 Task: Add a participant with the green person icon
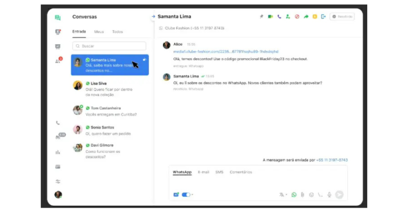point(288,17)
